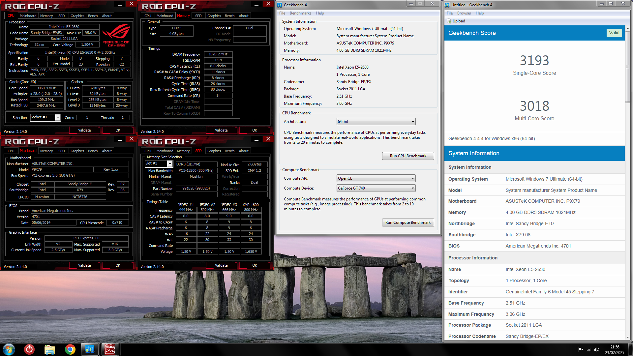Open Bench tab in bottom-right CPU-Z
Image resolution: width=633 pixels, height=356 pixels.
click(x=229, y=151)
